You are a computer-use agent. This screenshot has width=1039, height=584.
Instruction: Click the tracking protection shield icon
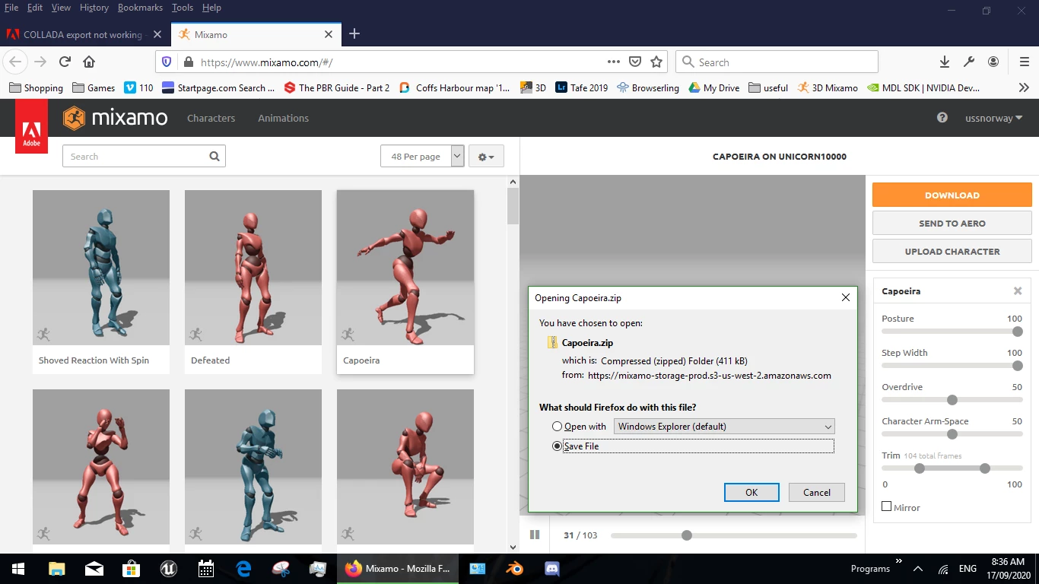(x=167, y=62)
